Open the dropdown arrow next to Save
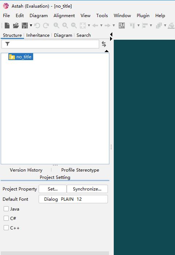The height and width of the screenshot is (255, 175). [31, 25]
